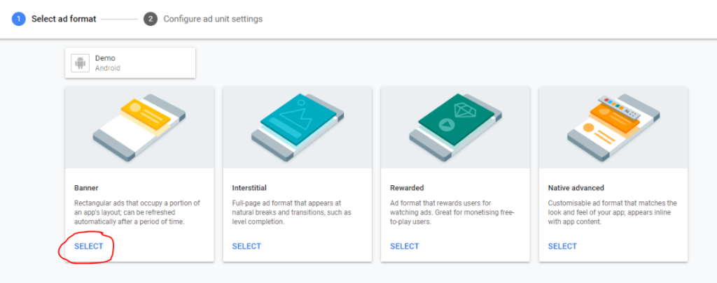Click the step 1 blue circle
The image size is (717, 283).
point(19,19)
